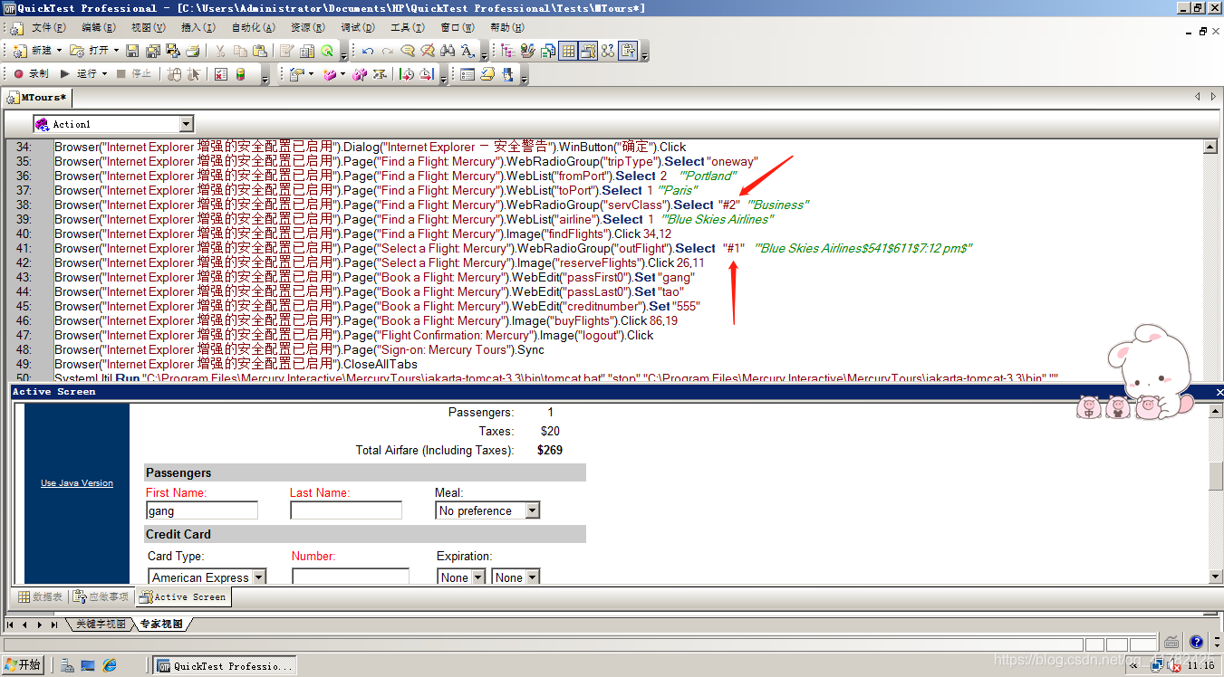Click the insert checkpoint icon
Screen dimensions: 1224x677
pyautogui.click(x=295, y=74)
